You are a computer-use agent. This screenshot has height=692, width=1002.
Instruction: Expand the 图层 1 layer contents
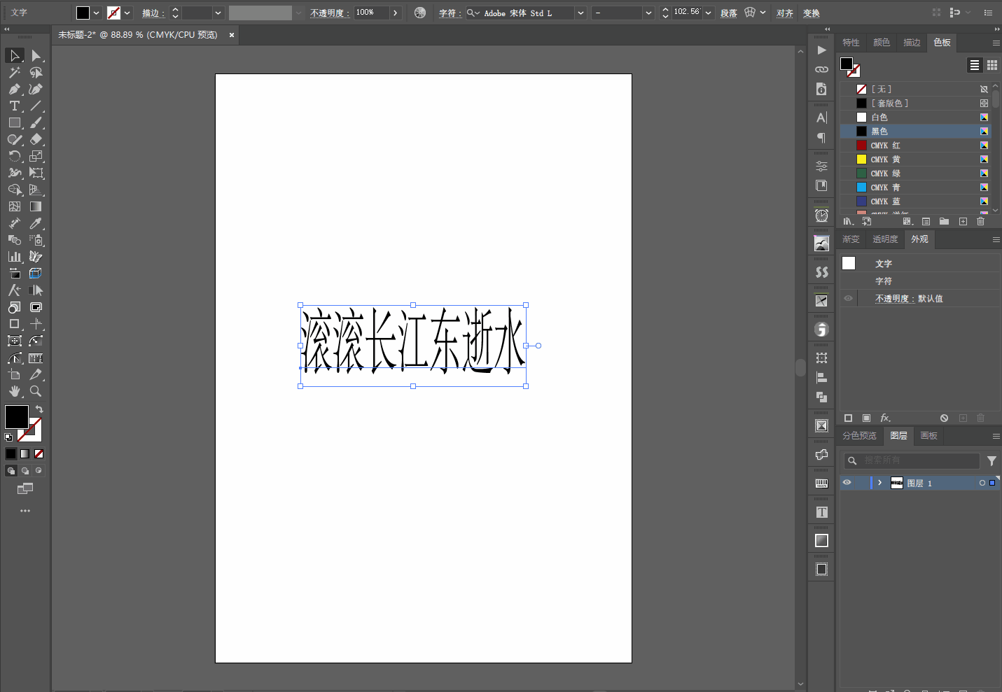click(880, 483)
